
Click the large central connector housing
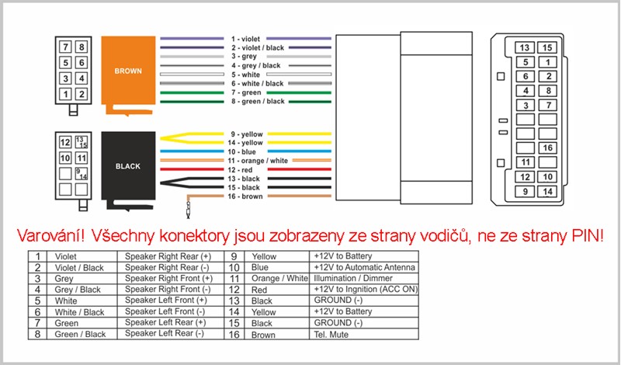pyautogui.click(x=404, y=116)
